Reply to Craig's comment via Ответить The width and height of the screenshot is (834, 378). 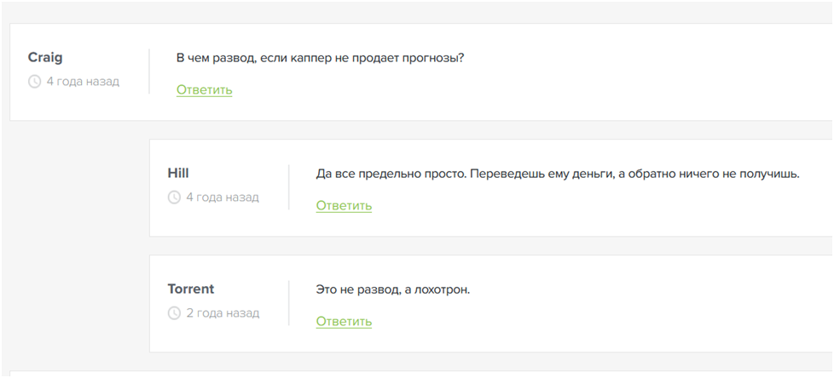(x=204, y=89)
